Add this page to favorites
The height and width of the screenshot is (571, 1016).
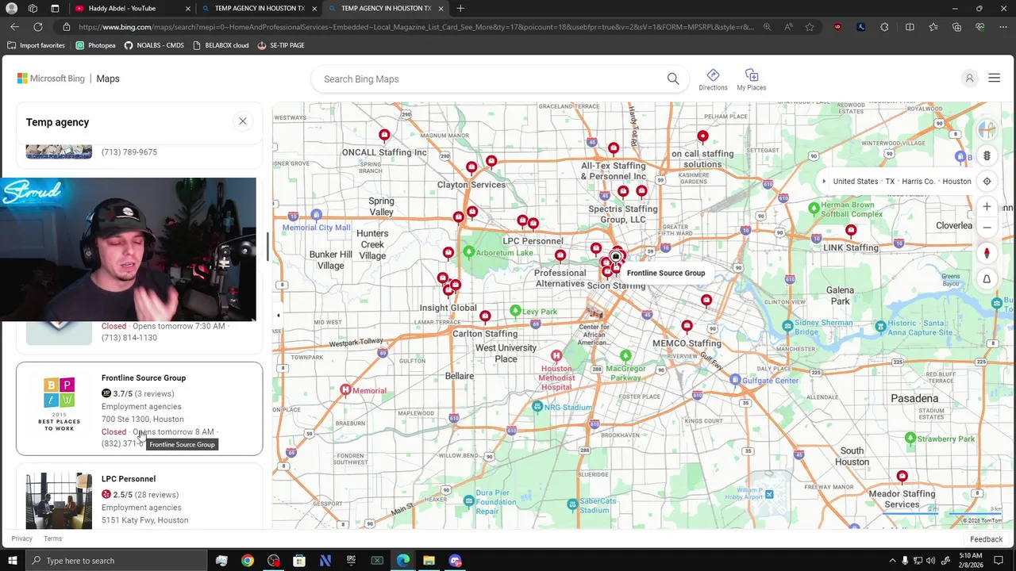coord(810,27)
